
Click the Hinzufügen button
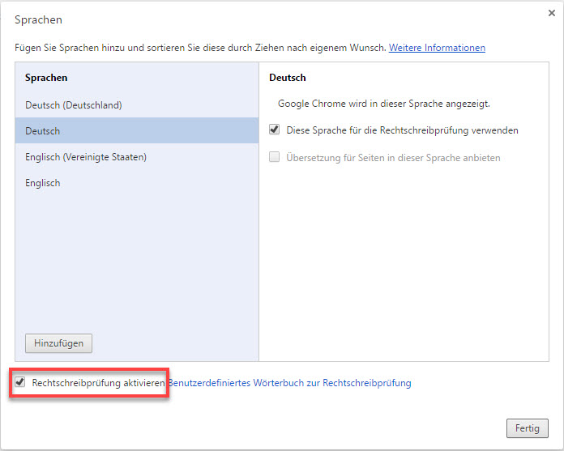pos(58,343)
